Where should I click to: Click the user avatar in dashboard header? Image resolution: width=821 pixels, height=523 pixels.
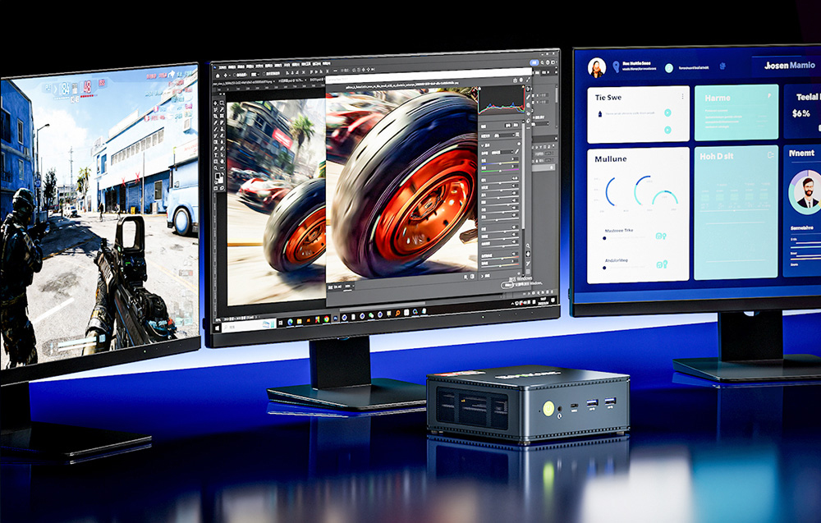(x=597, y=68)
